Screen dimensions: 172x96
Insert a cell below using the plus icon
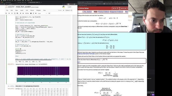(x=9, y=13)
